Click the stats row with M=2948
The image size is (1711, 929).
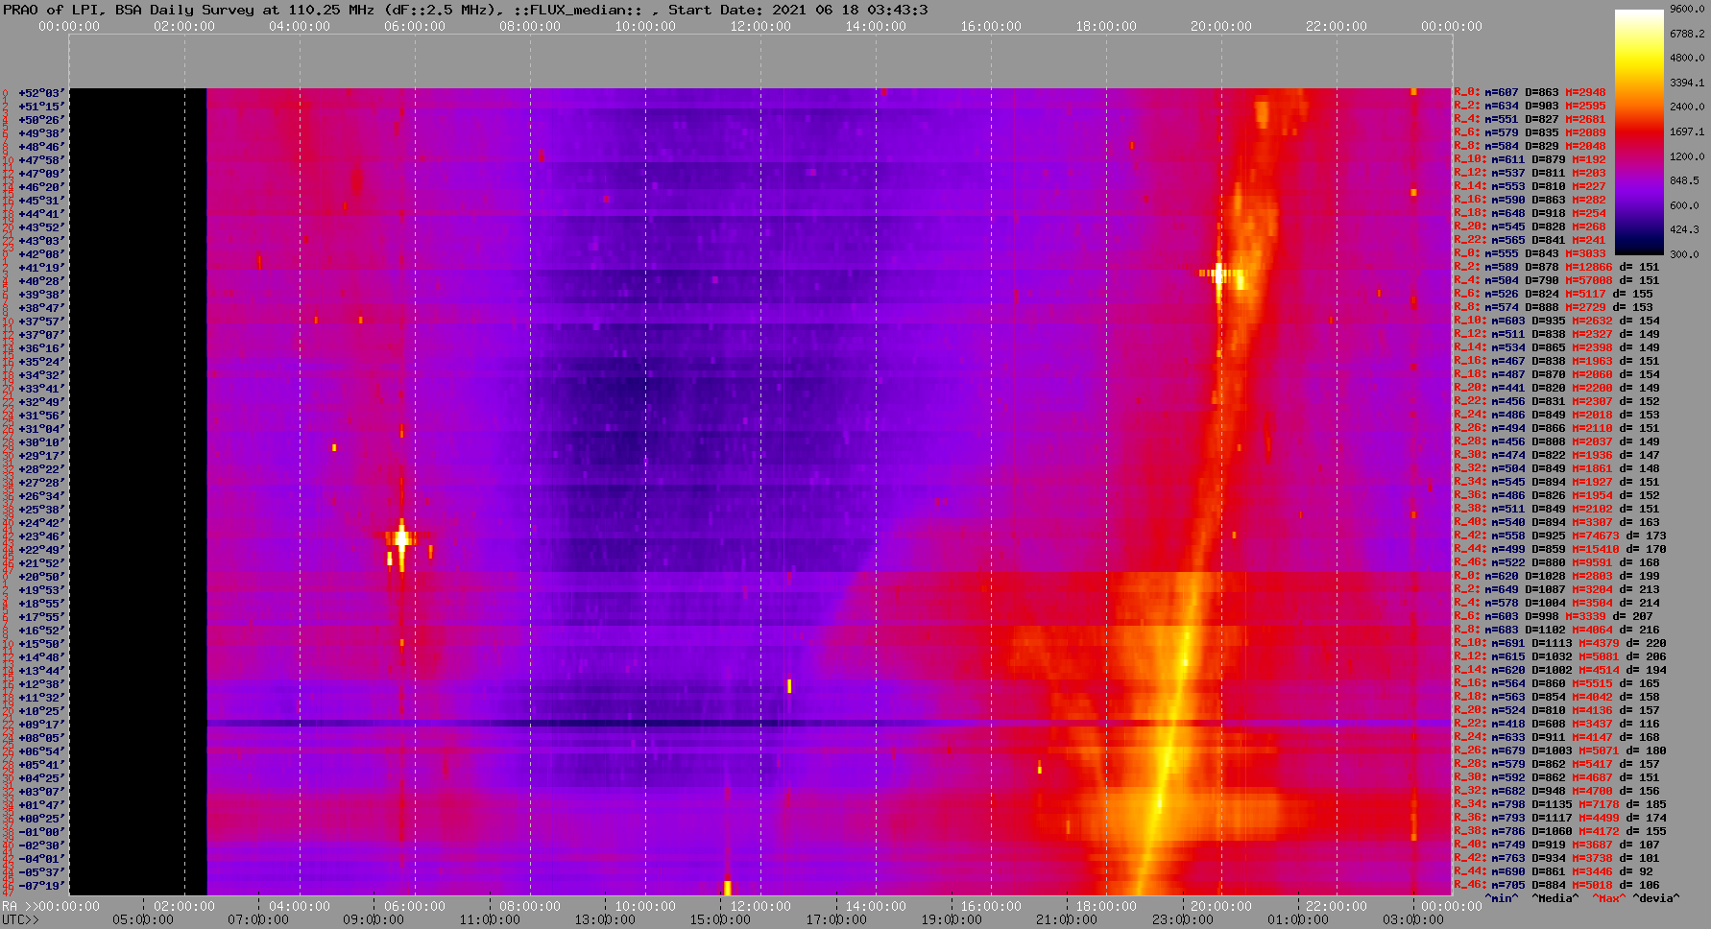click(1530, 93)
